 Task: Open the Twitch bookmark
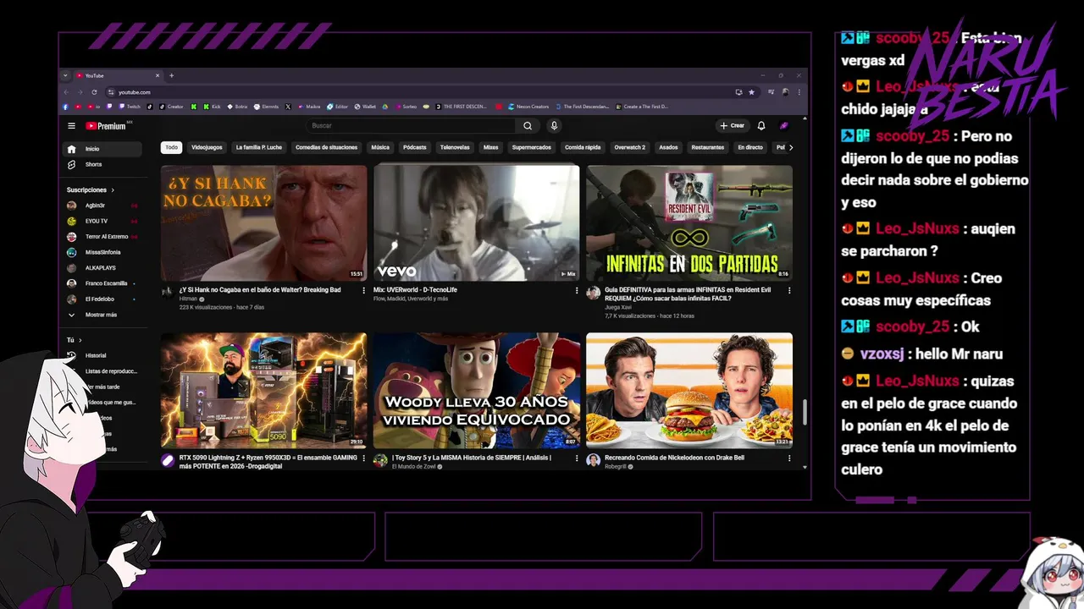tap(130, 107)
